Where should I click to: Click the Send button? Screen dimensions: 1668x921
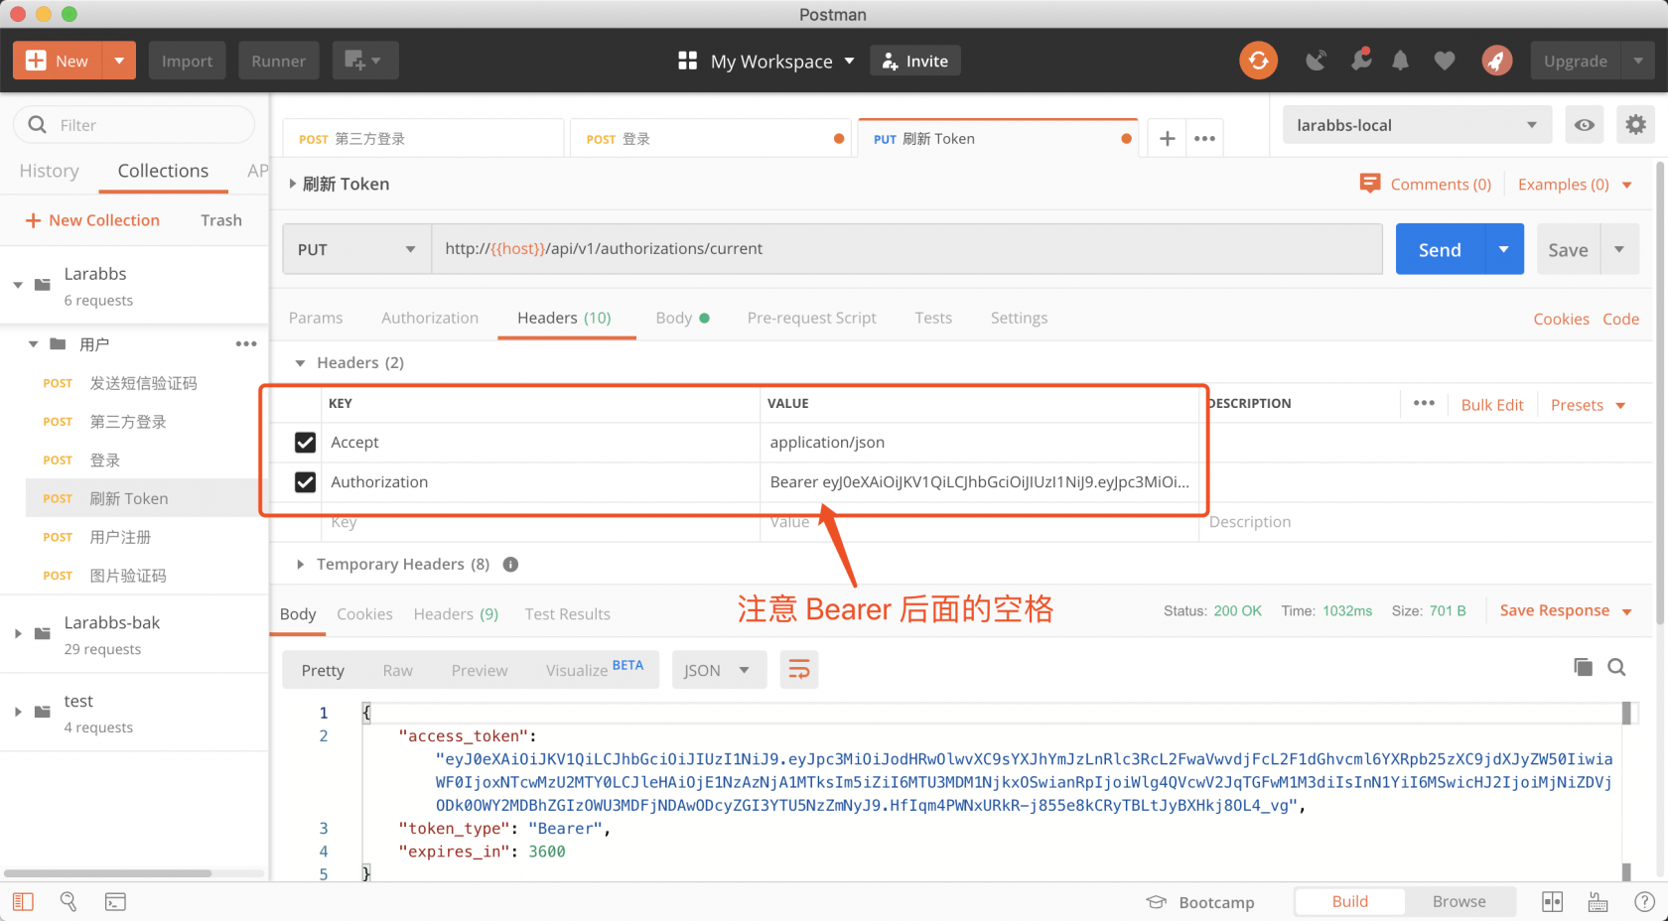pyautogui.click(x=1440, y=249)
